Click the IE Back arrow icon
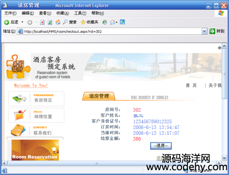This screenshot has width=229, height=175. 6,22
